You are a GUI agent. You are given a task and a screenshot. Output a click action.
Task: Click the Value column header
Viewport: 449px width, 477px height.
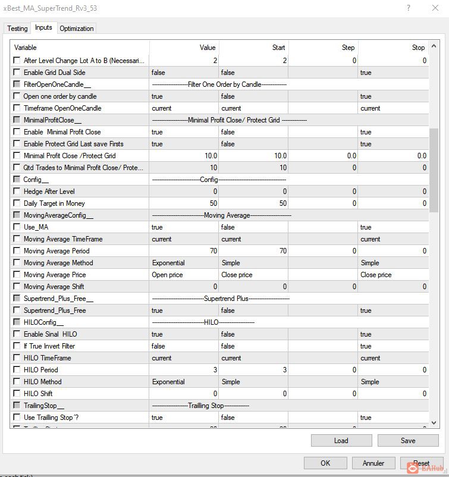(184, 48)
